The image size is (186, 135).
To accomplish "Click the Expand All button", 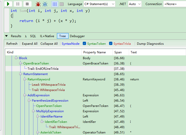I will point(30,44).
